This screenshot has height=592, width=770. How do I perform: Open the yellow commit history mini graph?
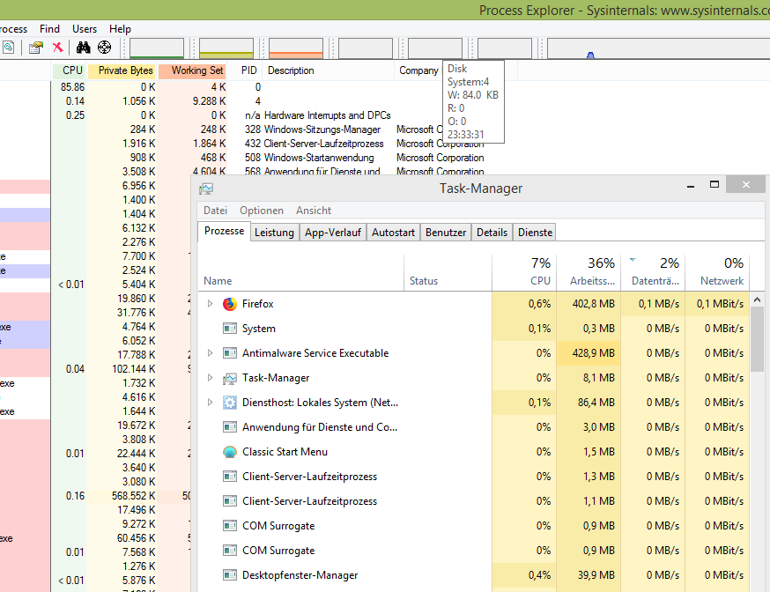pyautogui.click(x=226, y=48)
